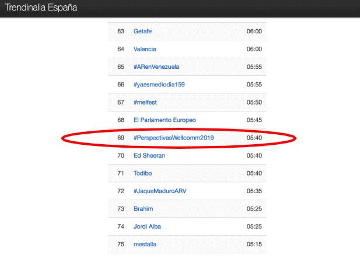The image size is (360, 258).
Task: Select rank number 66
Action: tap(121, 85)
